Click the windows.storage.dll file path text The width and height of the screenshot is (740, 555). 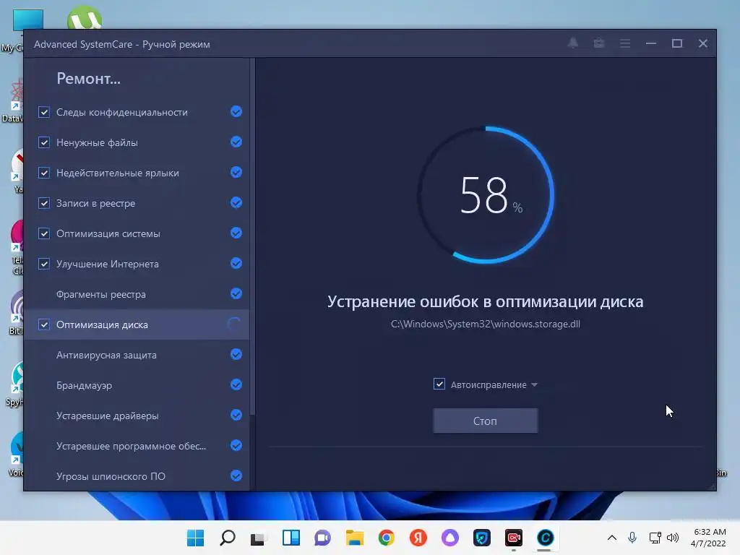tap(485, 324)
